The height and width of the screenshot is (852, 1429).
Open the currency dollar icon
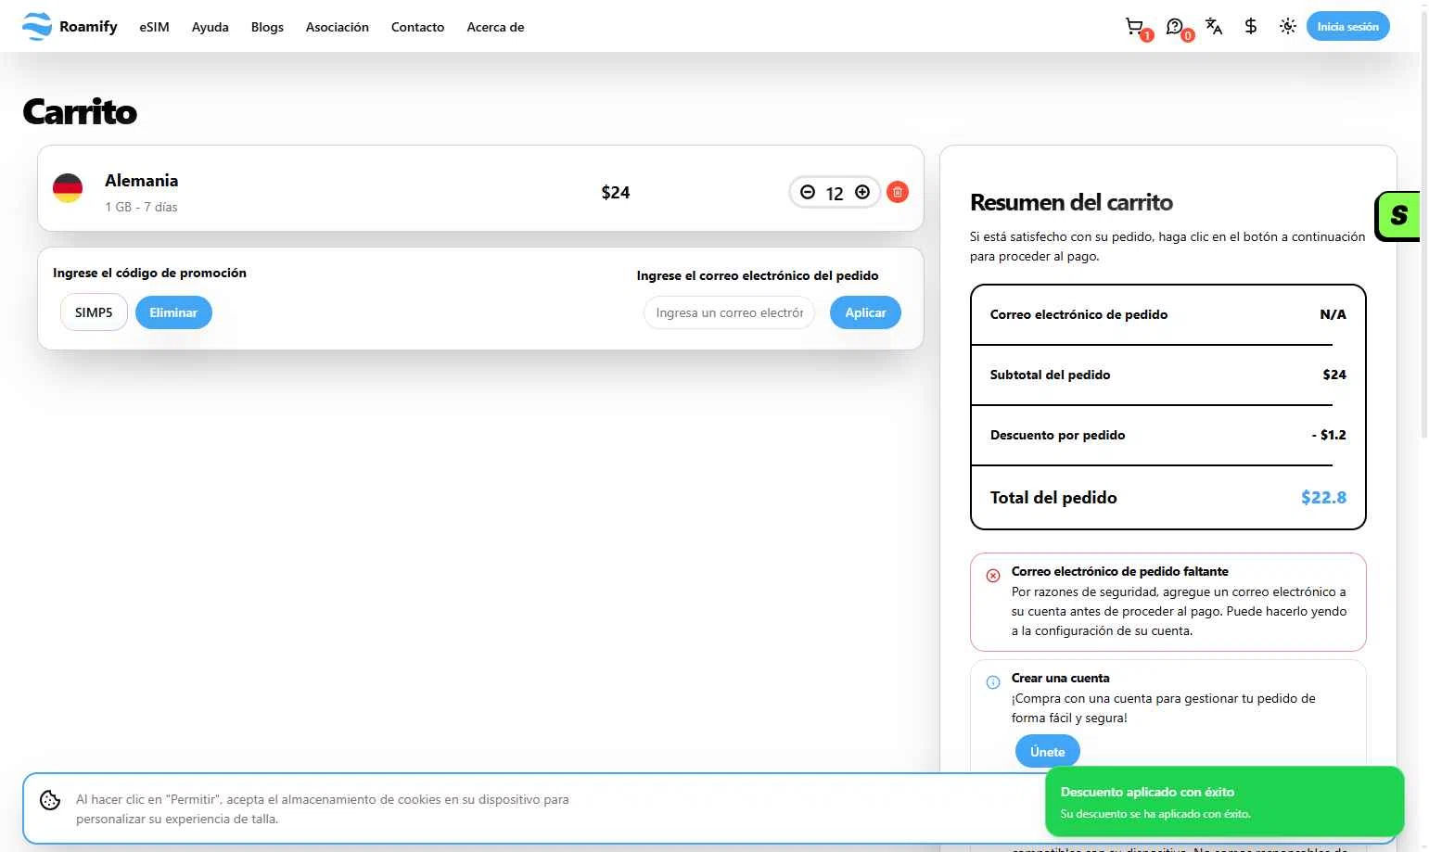[x=1251, y=27]
